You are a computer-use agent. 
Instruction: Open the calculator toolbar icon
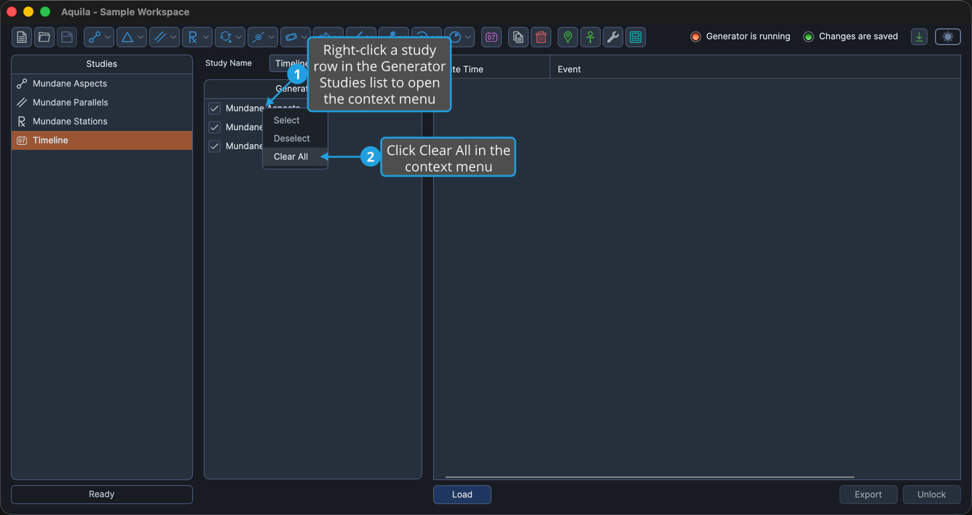click(x=636, y=37)
